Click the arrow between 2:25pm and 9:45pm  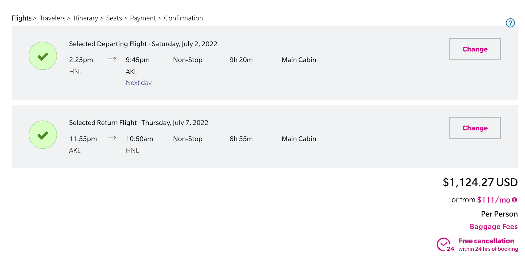click(112, 59)
